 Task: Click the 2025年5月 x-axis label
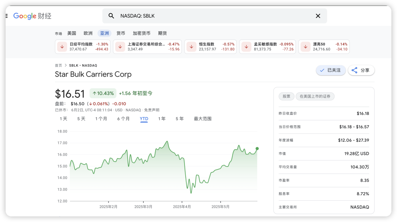[221, 207]
